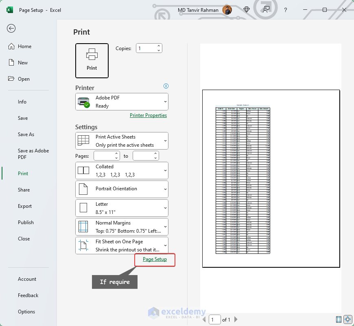Click the Pages from field
This screenshot has width=354, height=326.
(104, 156)
